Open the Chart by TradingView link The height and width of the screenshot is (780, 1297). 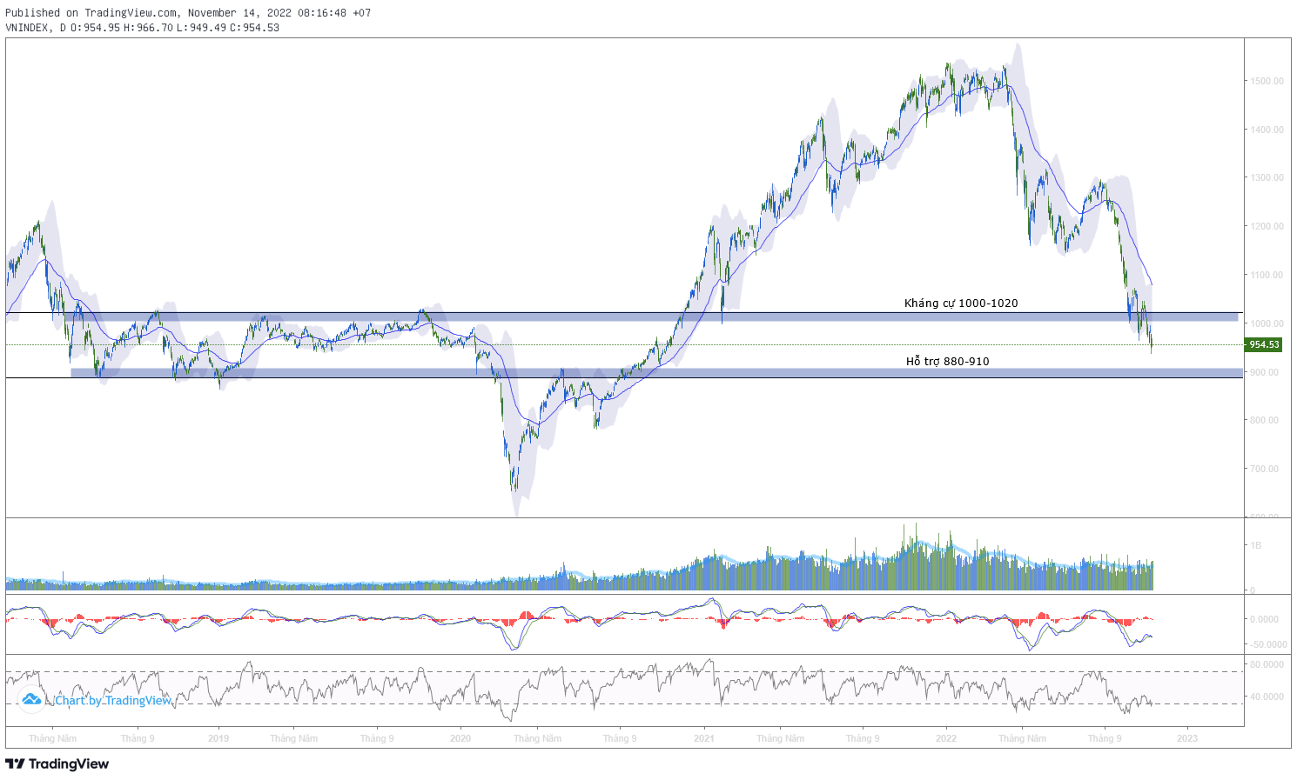[113, 701]
